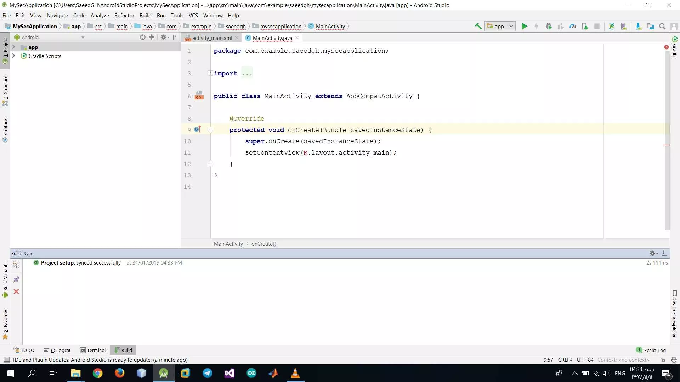The height and width of the screenshot is (382, 680).
Task: Open the Build panel settings gear
Action: (x=653, y=253)
